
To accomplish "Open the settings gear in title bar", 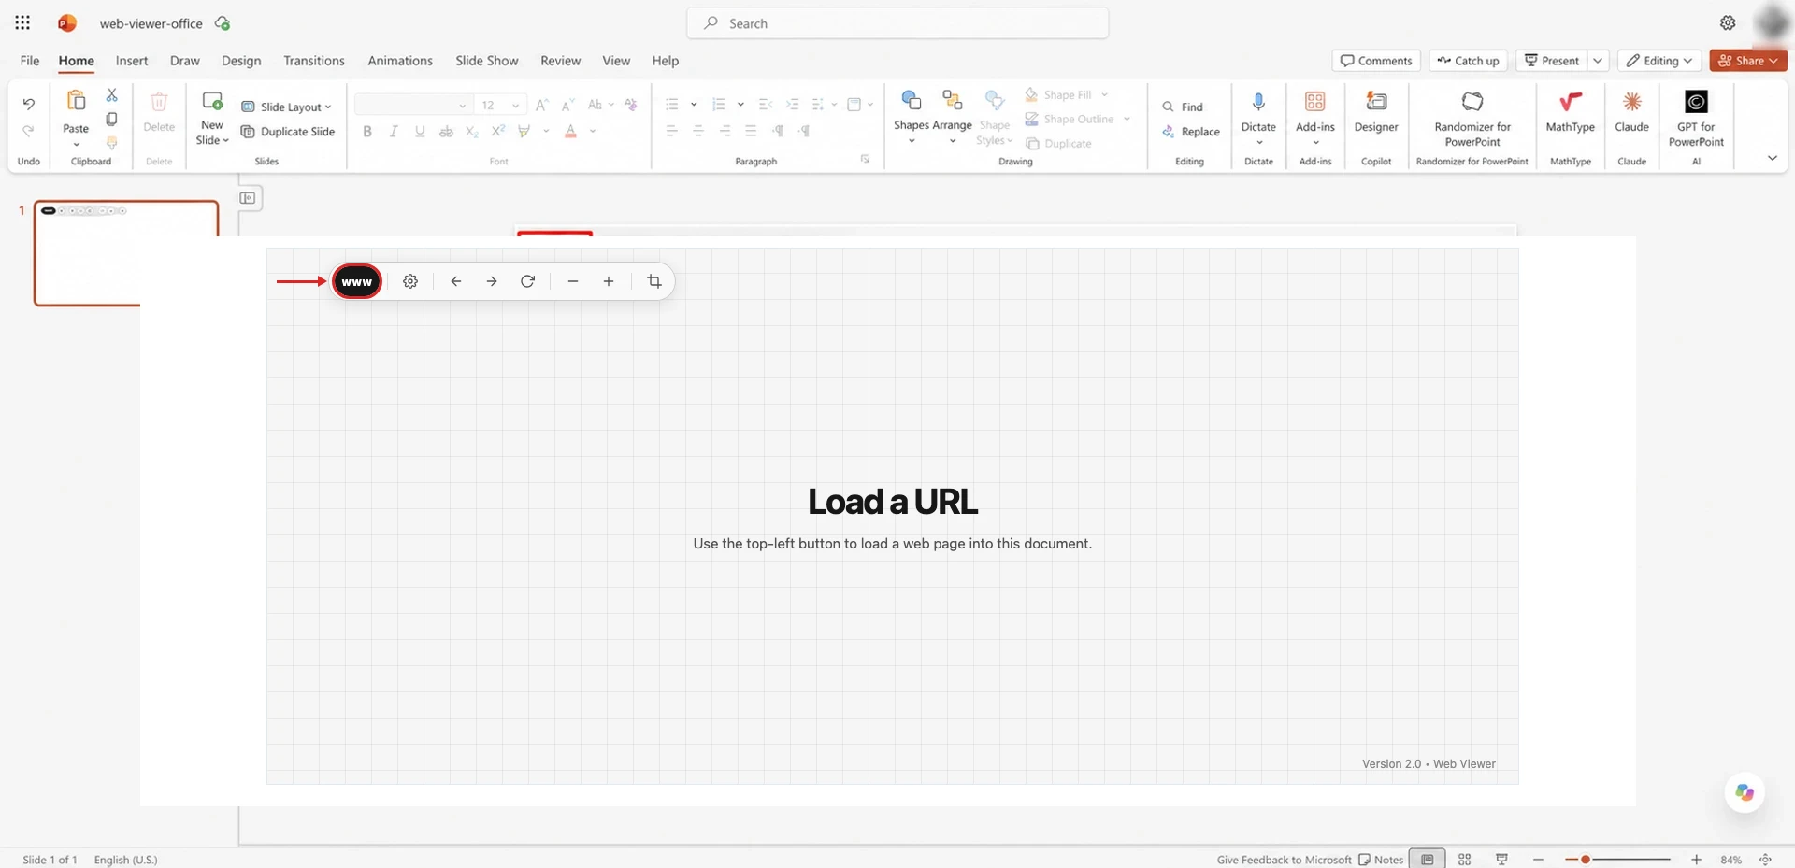I will tap(1728, 23).
